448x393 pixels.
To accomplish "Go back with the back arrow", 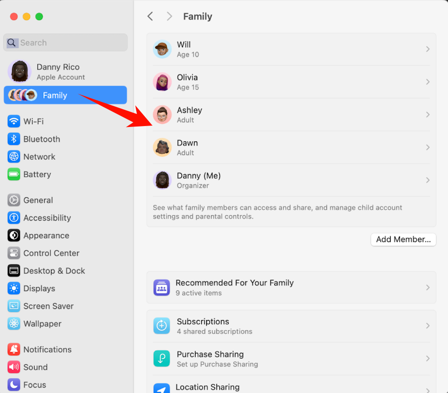I will [x=150, y=17].
